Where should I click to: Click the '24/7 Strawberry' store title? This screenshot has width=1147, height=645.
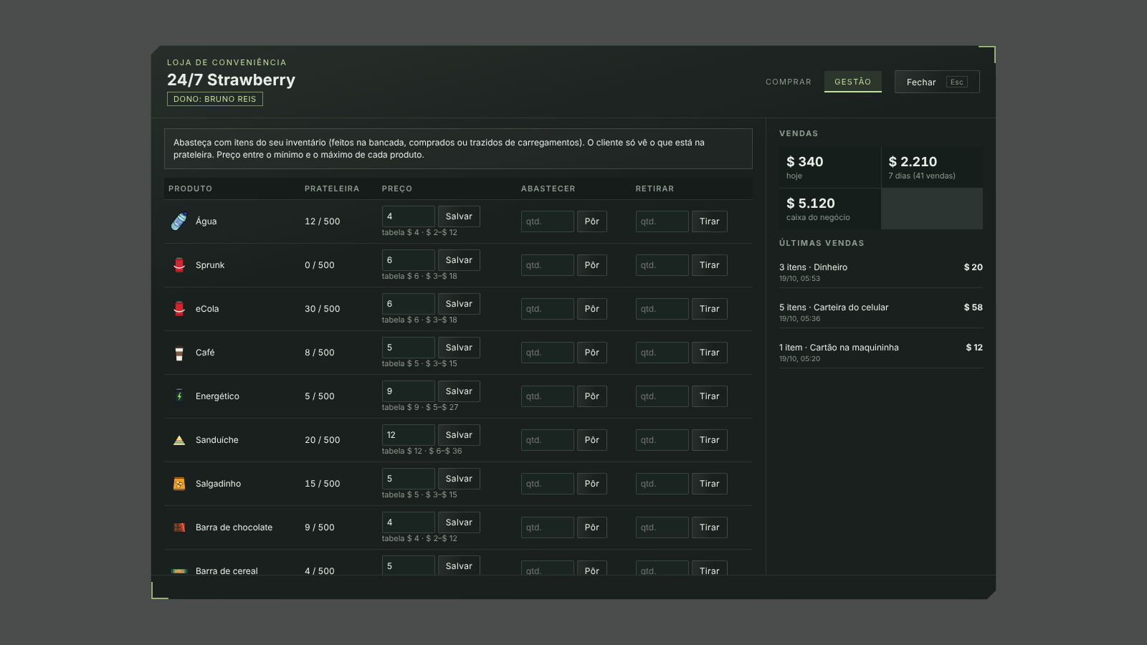231,80
